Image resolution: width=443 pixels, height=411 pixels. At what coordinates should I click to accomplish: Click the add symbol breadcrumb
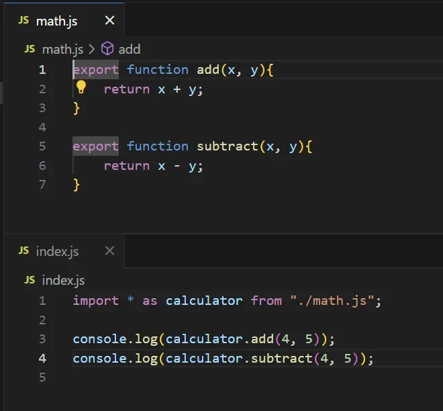129,50
